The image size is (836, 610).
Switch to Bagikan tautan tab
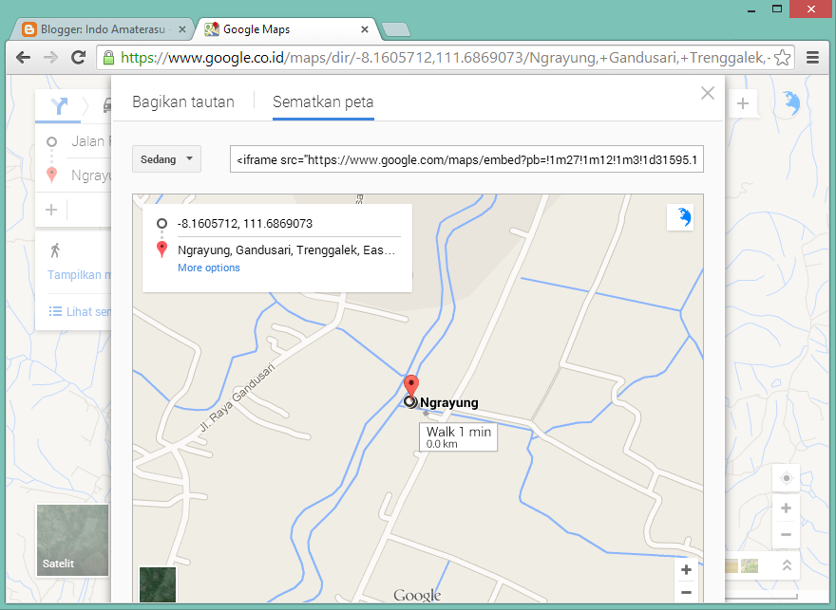pos(183,102)
